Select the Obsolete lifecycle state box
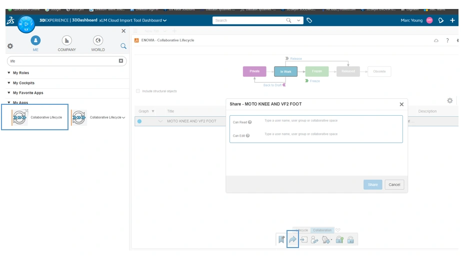This screenshot has width=461, height=259. (x=379, y=71)
